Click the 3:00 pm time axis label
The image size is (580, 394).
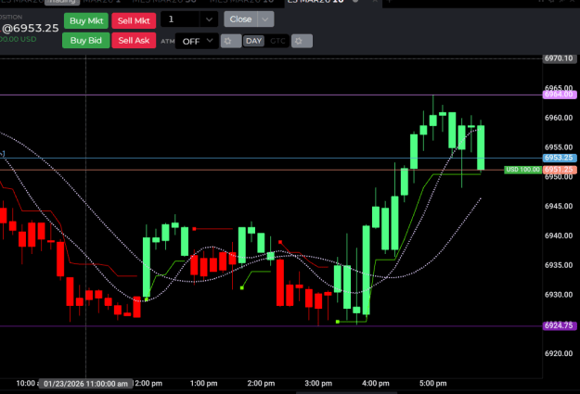click(318, 383)
